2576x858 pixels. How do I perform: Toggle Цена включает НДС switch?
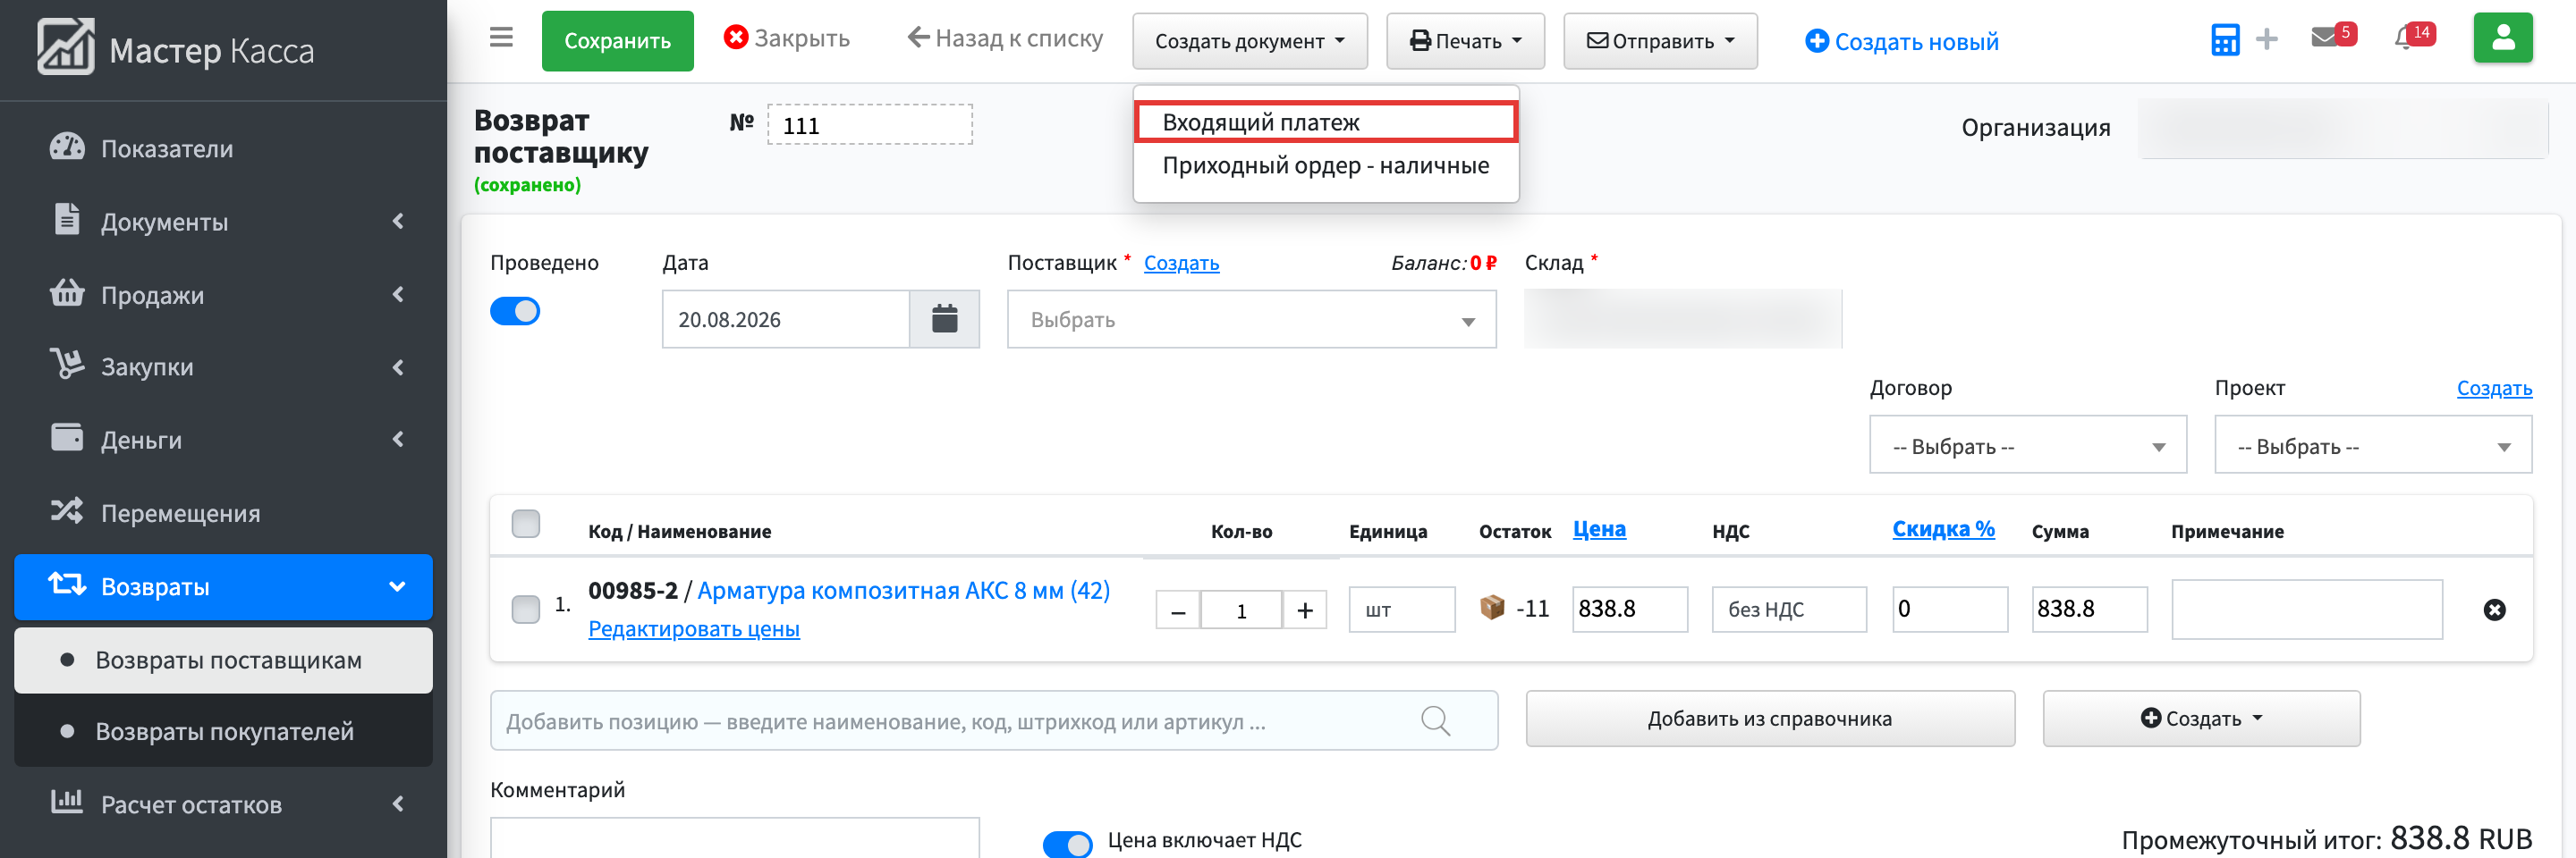coord(1068,843)
